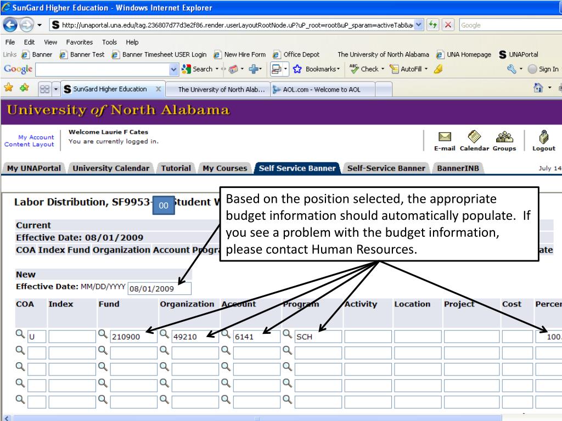
Task: Click the New Effective Date field
Action: [160, 288]
